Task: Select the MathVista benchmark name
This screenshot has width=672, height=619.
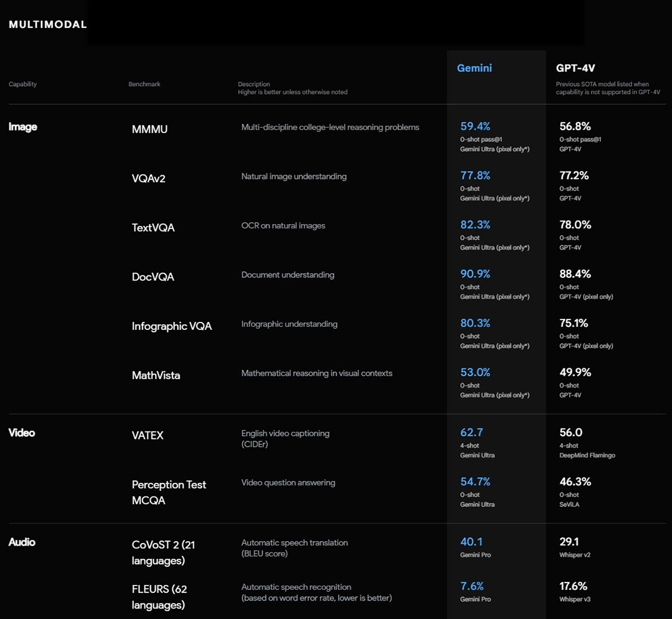Action: coord(156,376)
